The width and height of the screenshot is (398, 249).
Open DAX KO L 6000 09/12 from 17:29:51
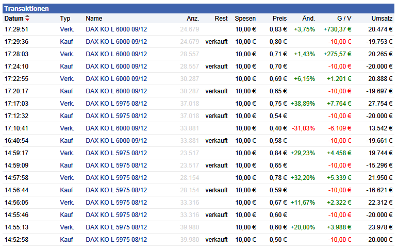point(116,29)
